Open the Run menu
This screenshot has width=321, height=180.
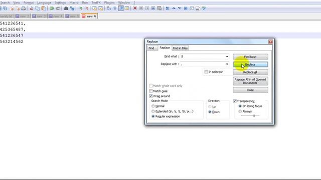click(x=85, y=2)
